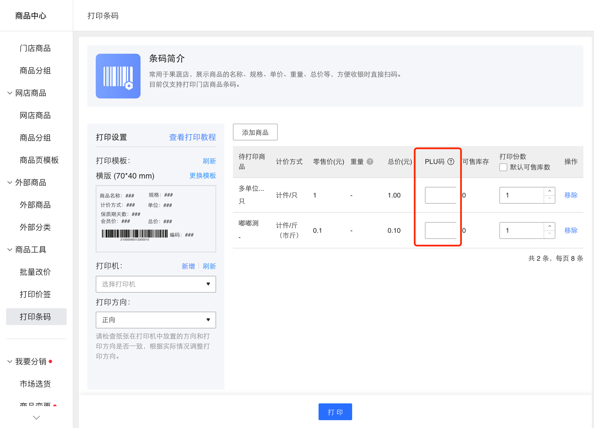Click sidebar scroll-down chevron at bottom

pyautogui.click(x=36, y=417)
